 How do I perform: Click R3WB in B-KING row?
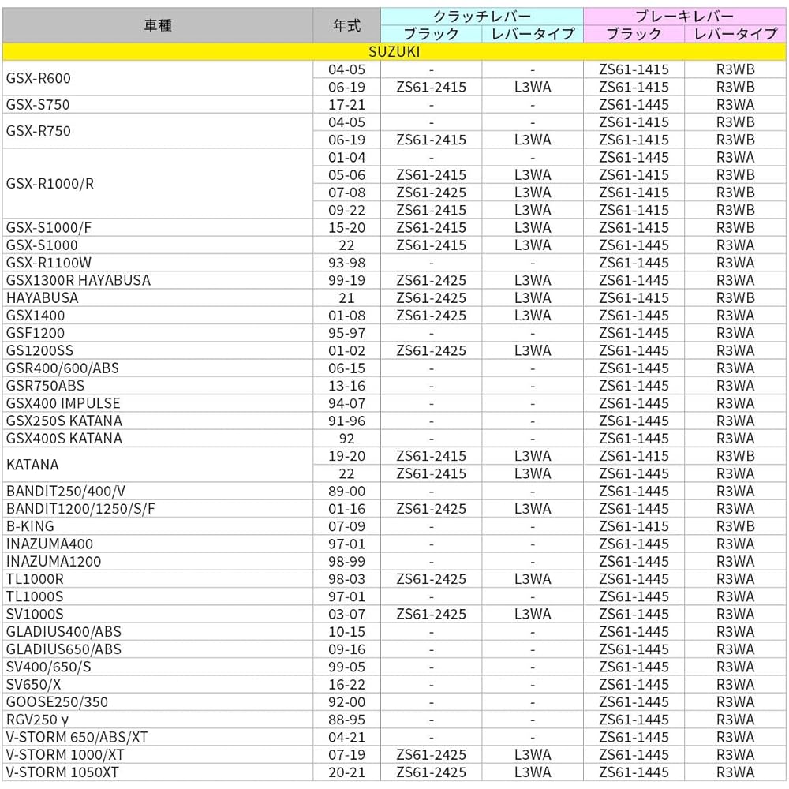735,526
